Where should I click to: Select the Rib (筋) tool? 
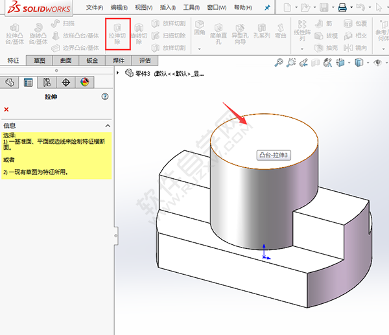(324, 23)
